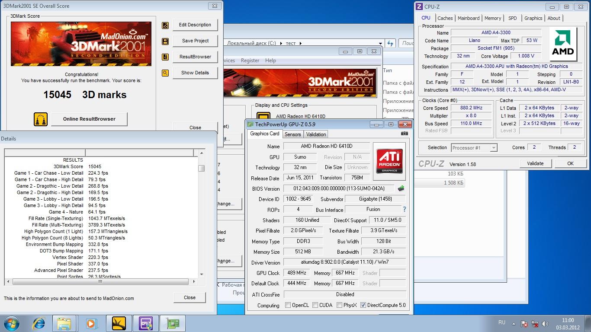Click the Online ResultBrowser button
Viewport: 591px width, 332px height.
[x=89, y=119]
